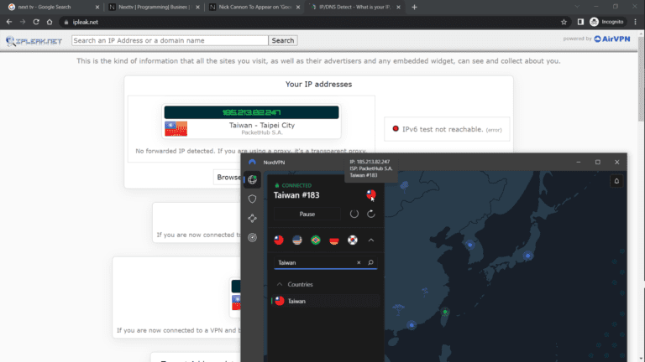Image resolution: width=645 pixels, height=362 pixels.
Task: Open the tab search dropdown arrow
Action: coord(577,7)
